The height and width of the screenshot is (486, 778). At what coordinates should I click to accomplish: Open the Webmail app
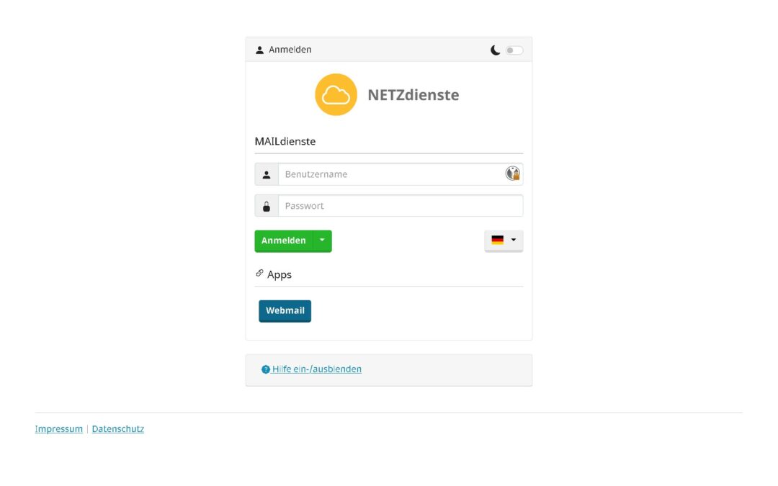[x=285, y=310]
